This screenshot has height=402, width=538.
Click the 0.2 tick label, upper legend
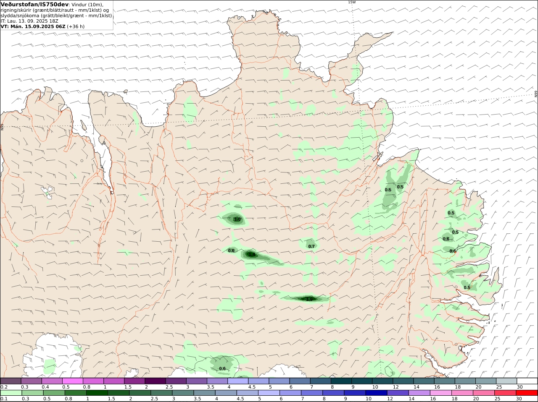4,387
